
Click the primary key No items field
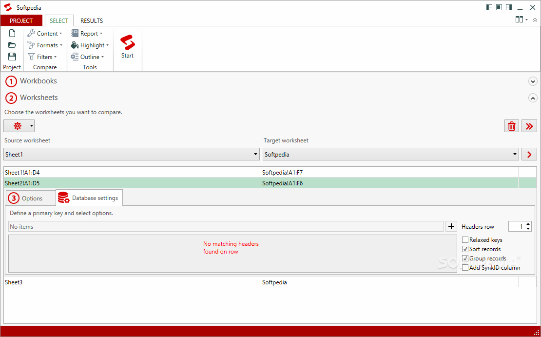point(226,226)
